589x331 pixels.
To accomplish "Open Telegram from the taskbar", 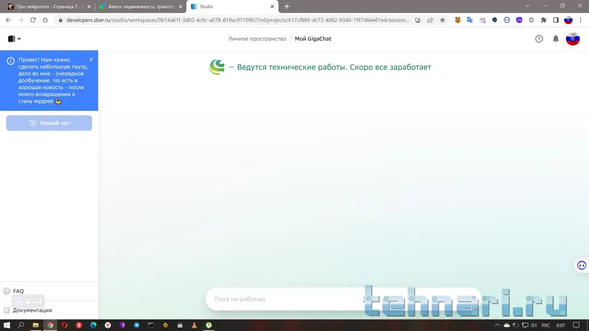I will [x=137, y=325].
